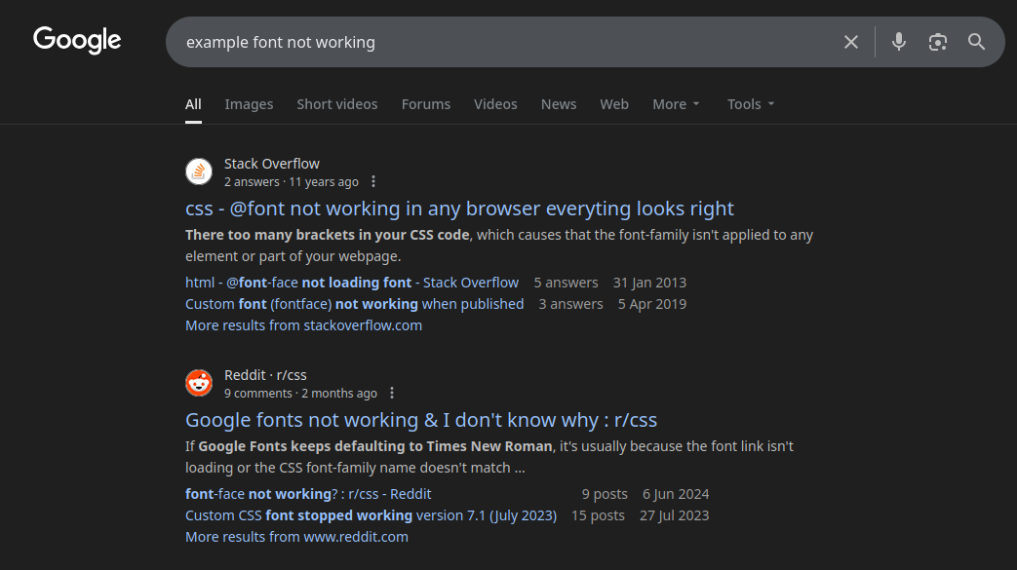Image resolution: width=1017 pixels, height=570 pixels.
Task: Open three-dot menu for Reddit result
Action: click(x=392, y=394)
